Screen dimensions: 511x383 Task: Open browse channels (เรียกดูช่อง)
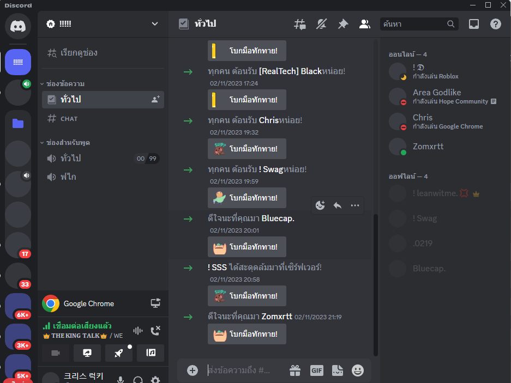coord(103,53)
